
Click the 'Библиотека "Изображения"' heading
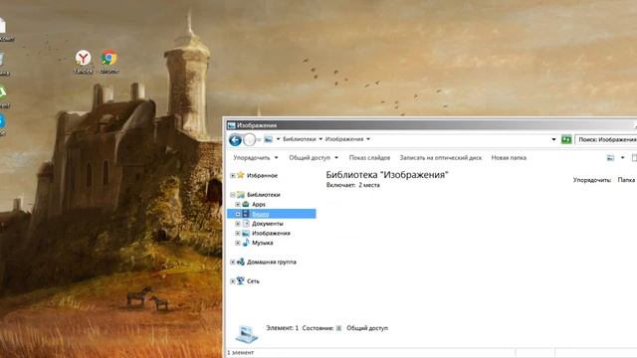pos(387,175)
